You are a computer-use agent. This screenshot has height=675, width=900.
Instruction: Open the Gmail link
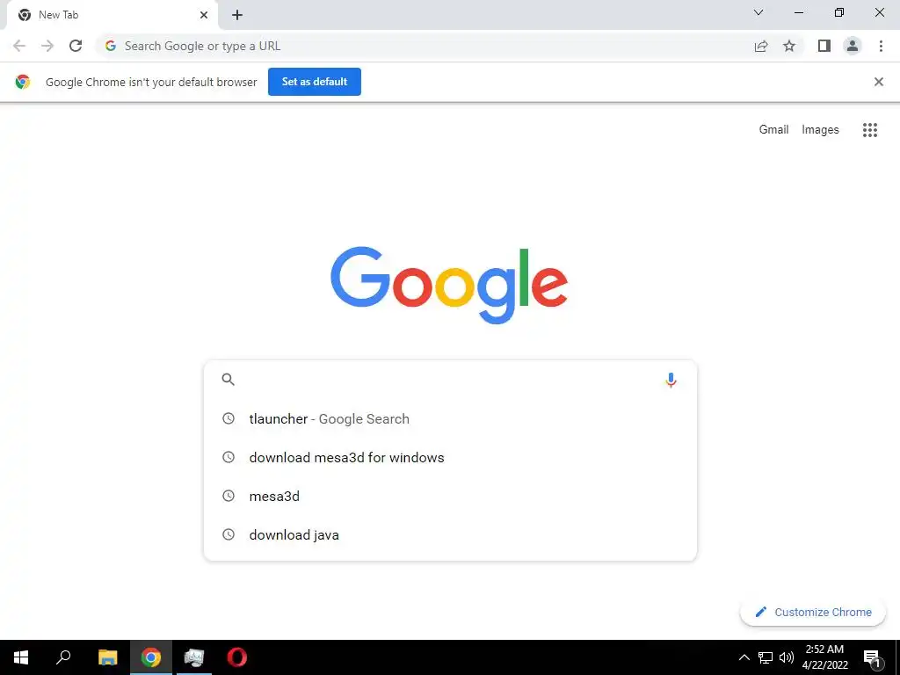click(x=773, y=130)
